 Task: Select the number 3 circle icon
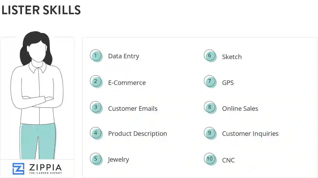[x=96, y=107]
